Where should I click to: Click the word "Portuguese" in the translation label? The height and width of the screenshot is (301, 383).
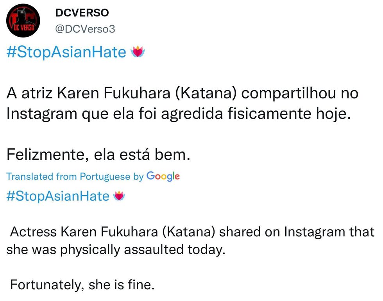[105, 176]
